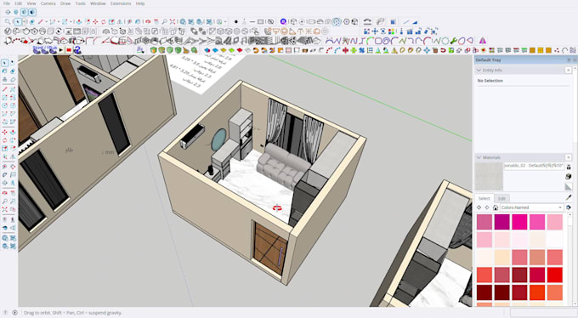Click the red stop button in physics toolbar
Screen dimensions: 578x318
coord(69,50)
